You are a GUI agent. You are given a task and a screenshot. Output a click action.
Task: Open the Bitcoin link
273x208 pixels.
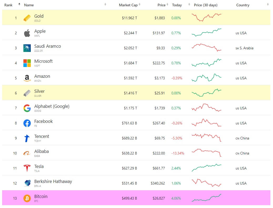(41, 196)
